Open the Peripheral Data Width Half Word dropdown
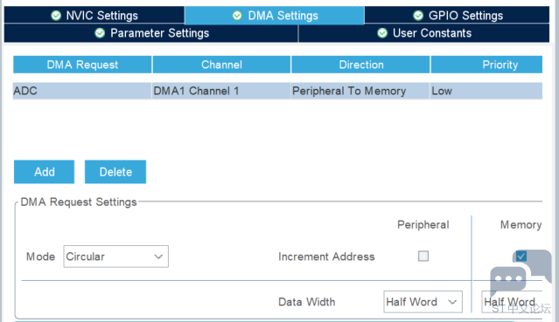 coord(423,302)
